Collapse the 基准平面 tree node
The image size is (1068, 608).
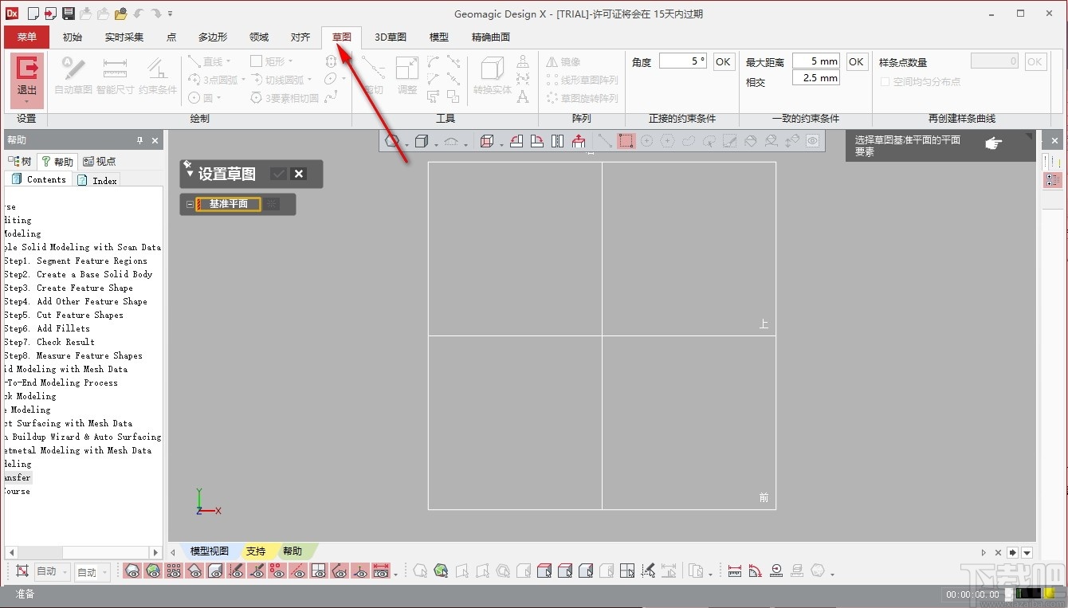(190, 203)
